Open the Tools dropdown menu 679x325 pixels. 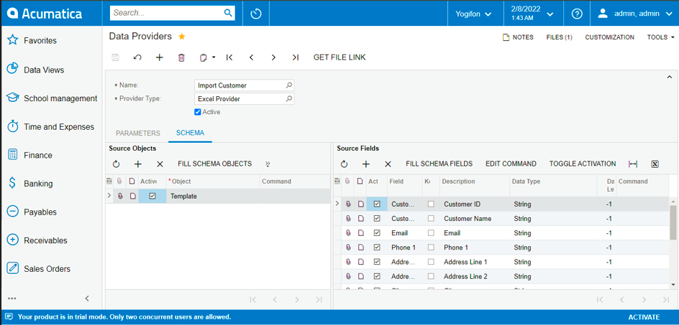[x=661, y=37]
